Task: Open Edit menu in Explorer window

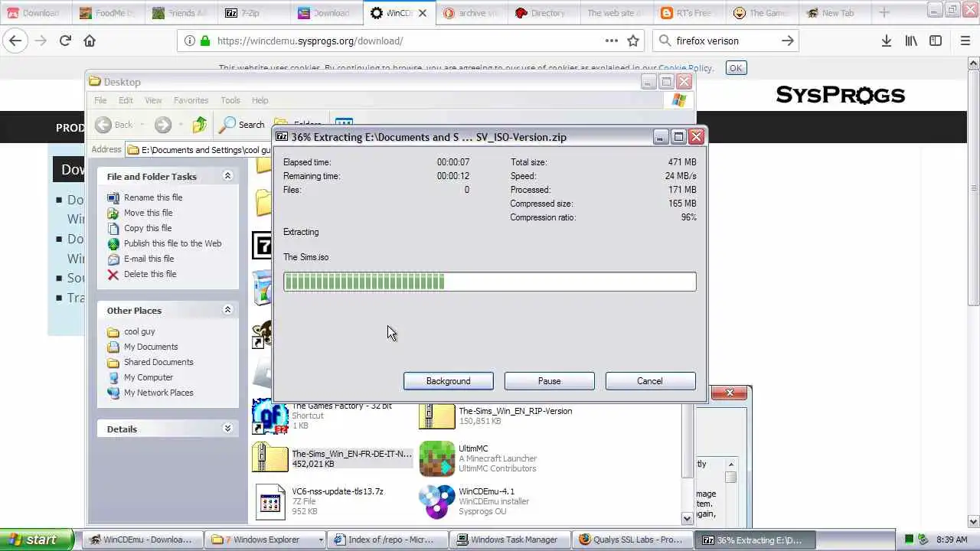Action: (126, 100)
